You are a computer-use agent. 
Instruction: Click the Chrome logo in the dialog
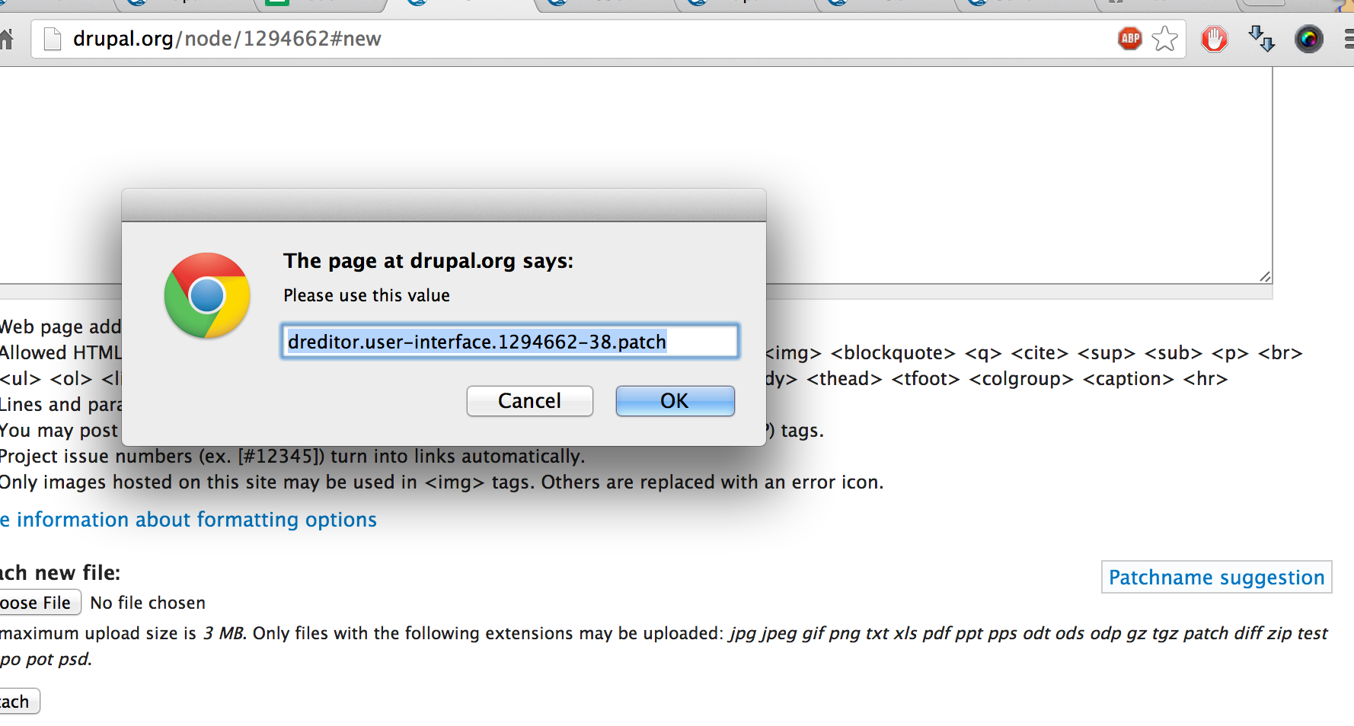[x=207, y=295]
